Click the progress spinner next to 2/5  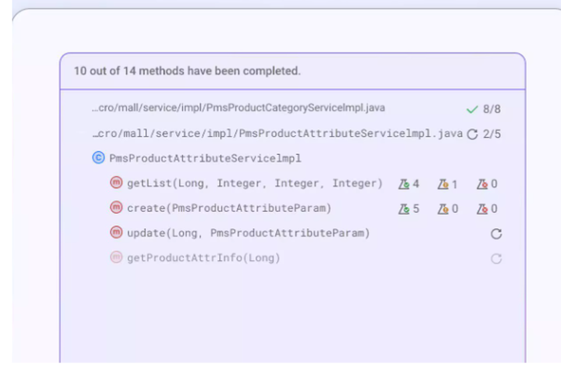click(472, 134)
